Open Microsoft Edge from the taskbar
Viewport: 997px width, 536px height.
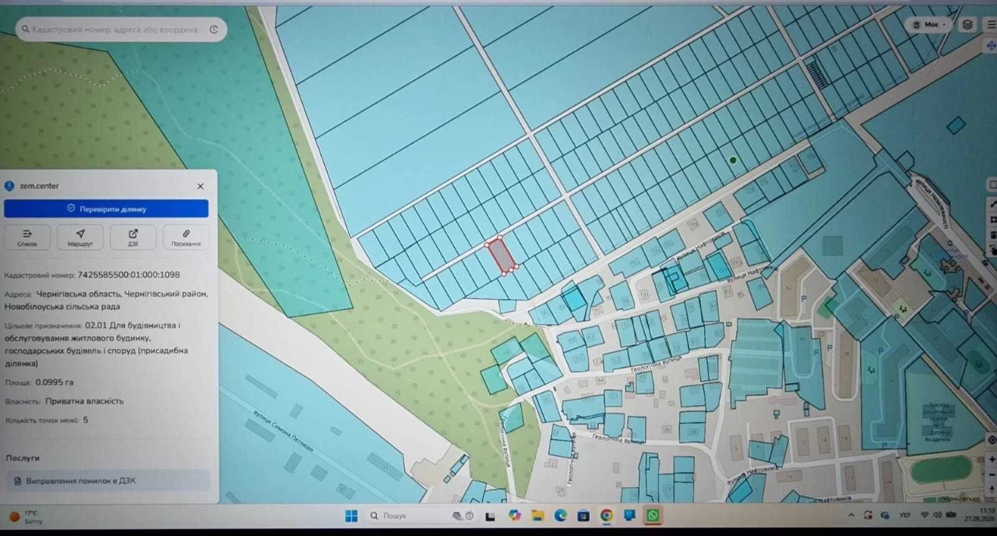560,516
